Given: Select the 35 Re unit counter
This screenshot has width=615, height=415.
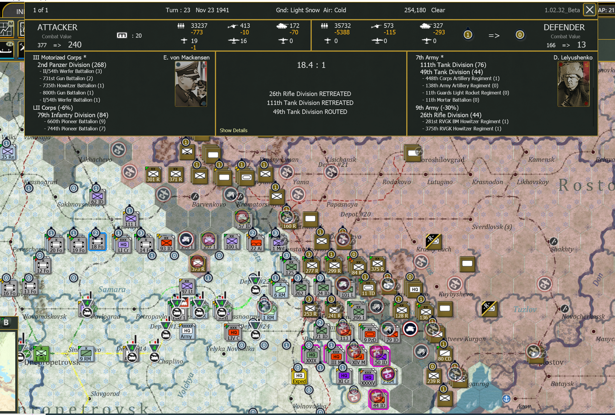Looking at the screenshot, I should [x=8, y=152].
